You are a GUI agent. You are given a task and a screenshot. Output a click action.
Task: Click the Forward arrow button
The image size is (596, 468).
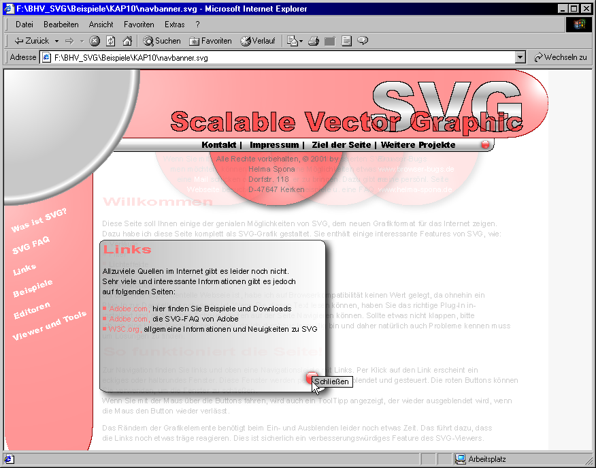(x=69, y=41)
